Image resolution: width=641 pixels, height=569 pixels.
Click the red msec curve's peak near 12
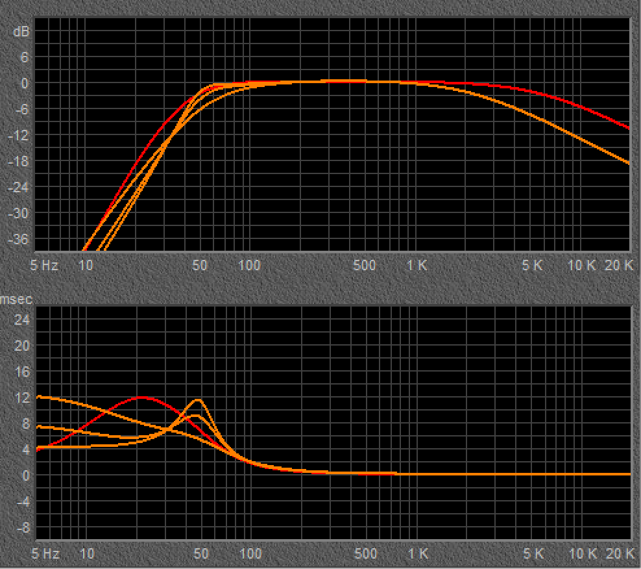pyautogui.click(x=142, y=398)
